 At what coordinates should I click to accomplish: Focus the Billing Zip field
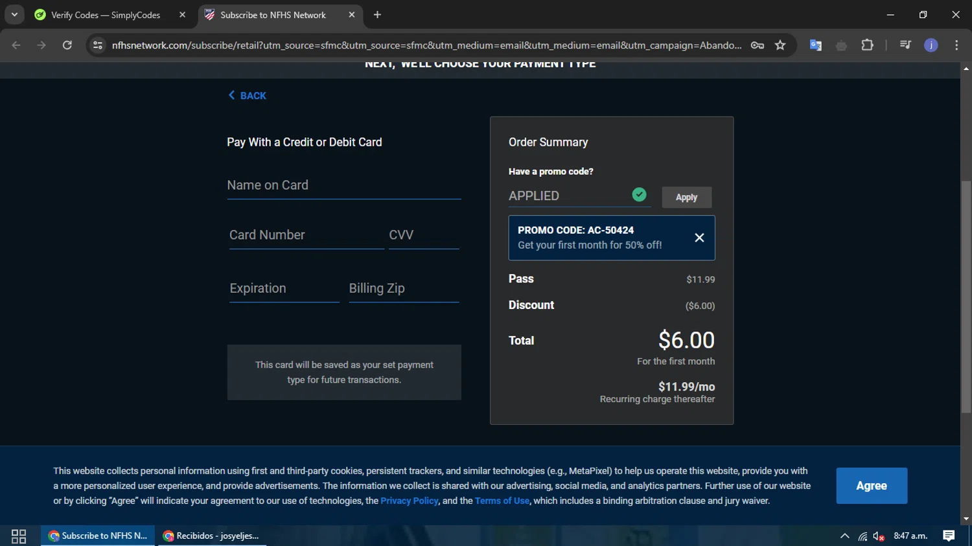[404, 289]
